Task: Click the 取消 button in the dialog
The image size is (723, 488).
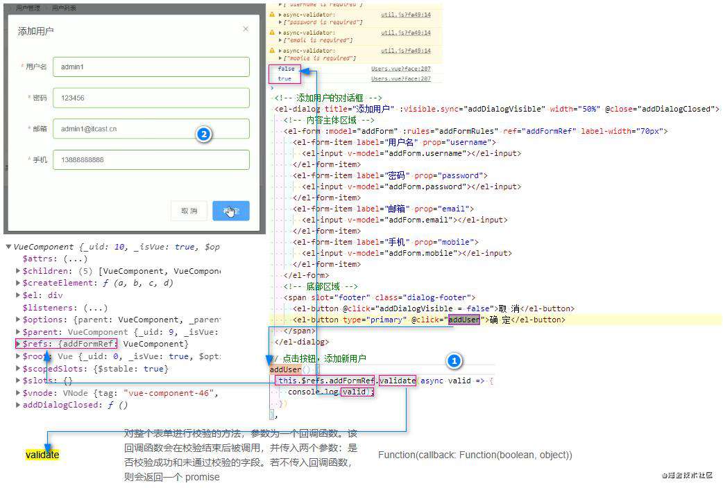Action: (x=189, y=211)
